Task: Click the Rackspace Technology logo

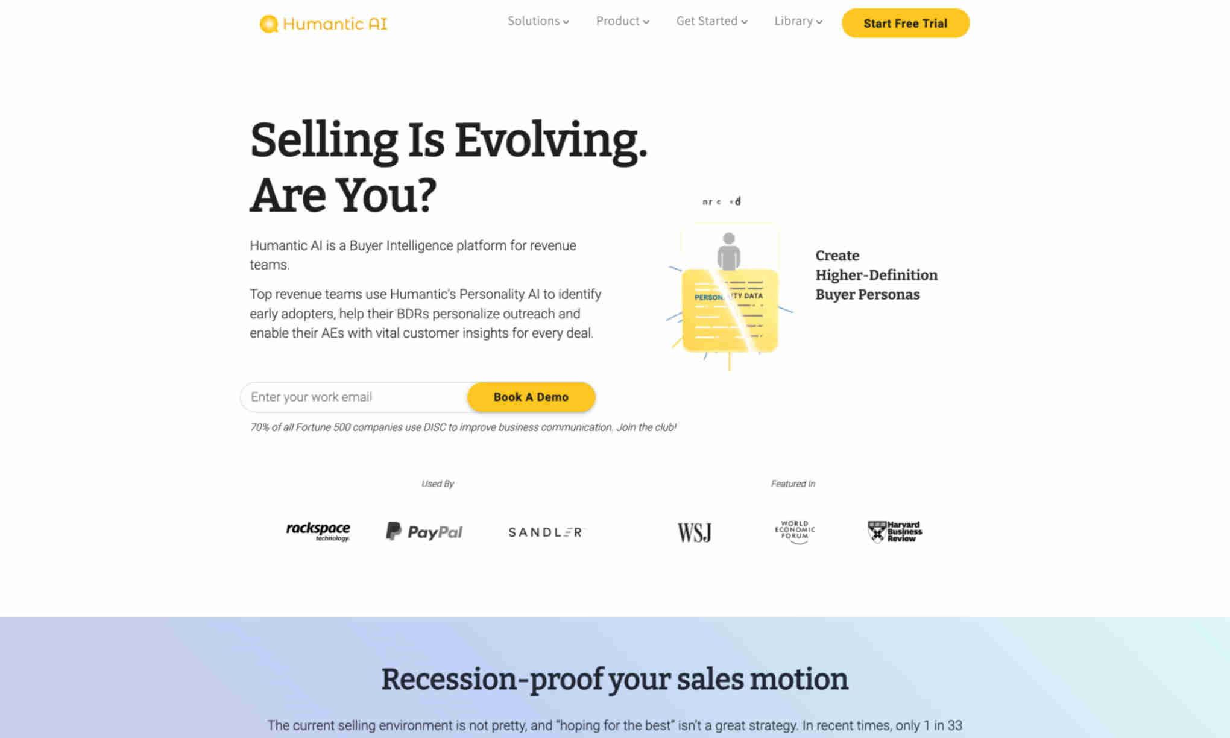Action: tap(317, 531)
